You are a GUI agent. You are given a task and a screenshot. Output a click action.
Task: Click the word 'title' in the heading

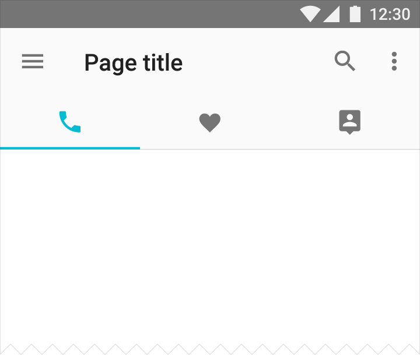163,62
